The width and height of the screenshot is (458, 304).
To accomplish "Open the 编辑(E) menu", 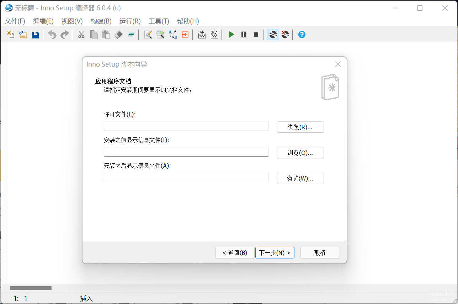I will coord(43,21).
